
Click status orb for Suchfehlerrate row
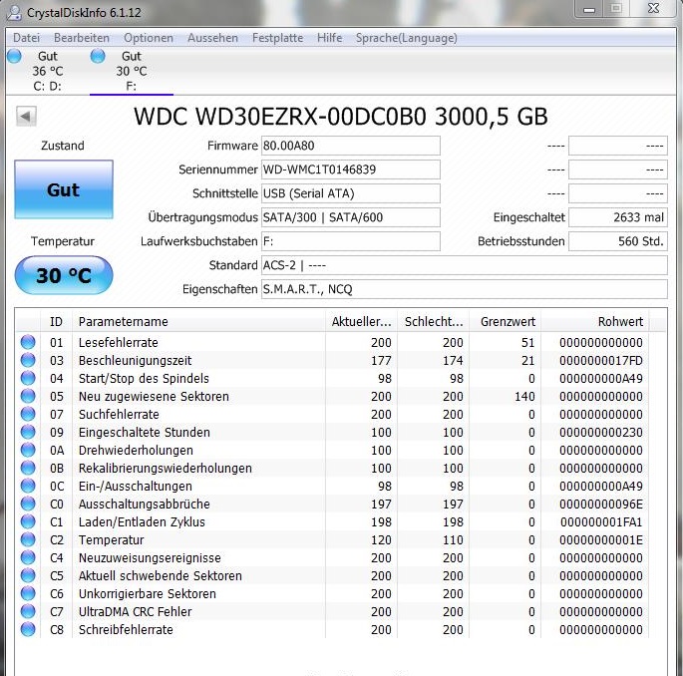coord(28,414)
